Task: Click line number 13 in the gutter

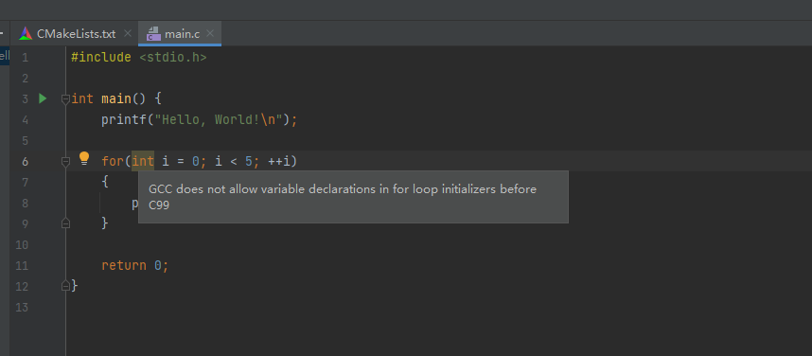Action: 22,308
